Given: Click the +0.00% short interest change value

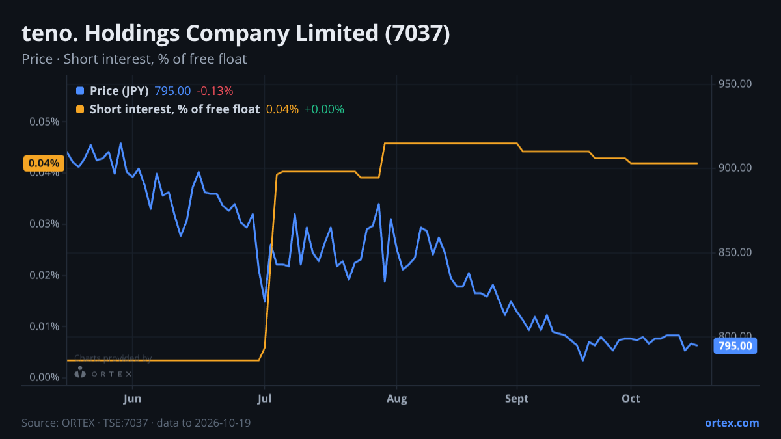Looking at the screenshot, I should [324, 109].
